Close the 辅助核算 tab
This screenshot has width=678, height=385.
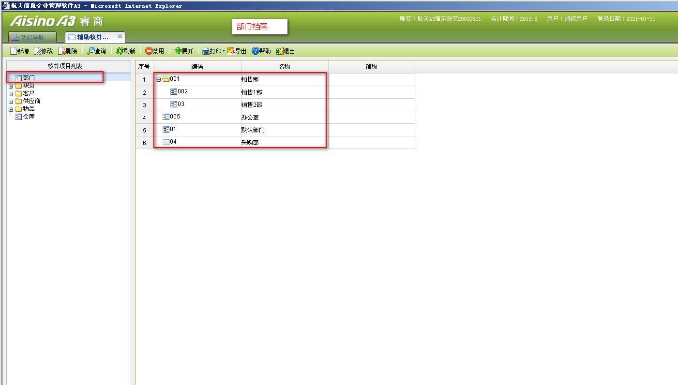[x=120, y=37]
